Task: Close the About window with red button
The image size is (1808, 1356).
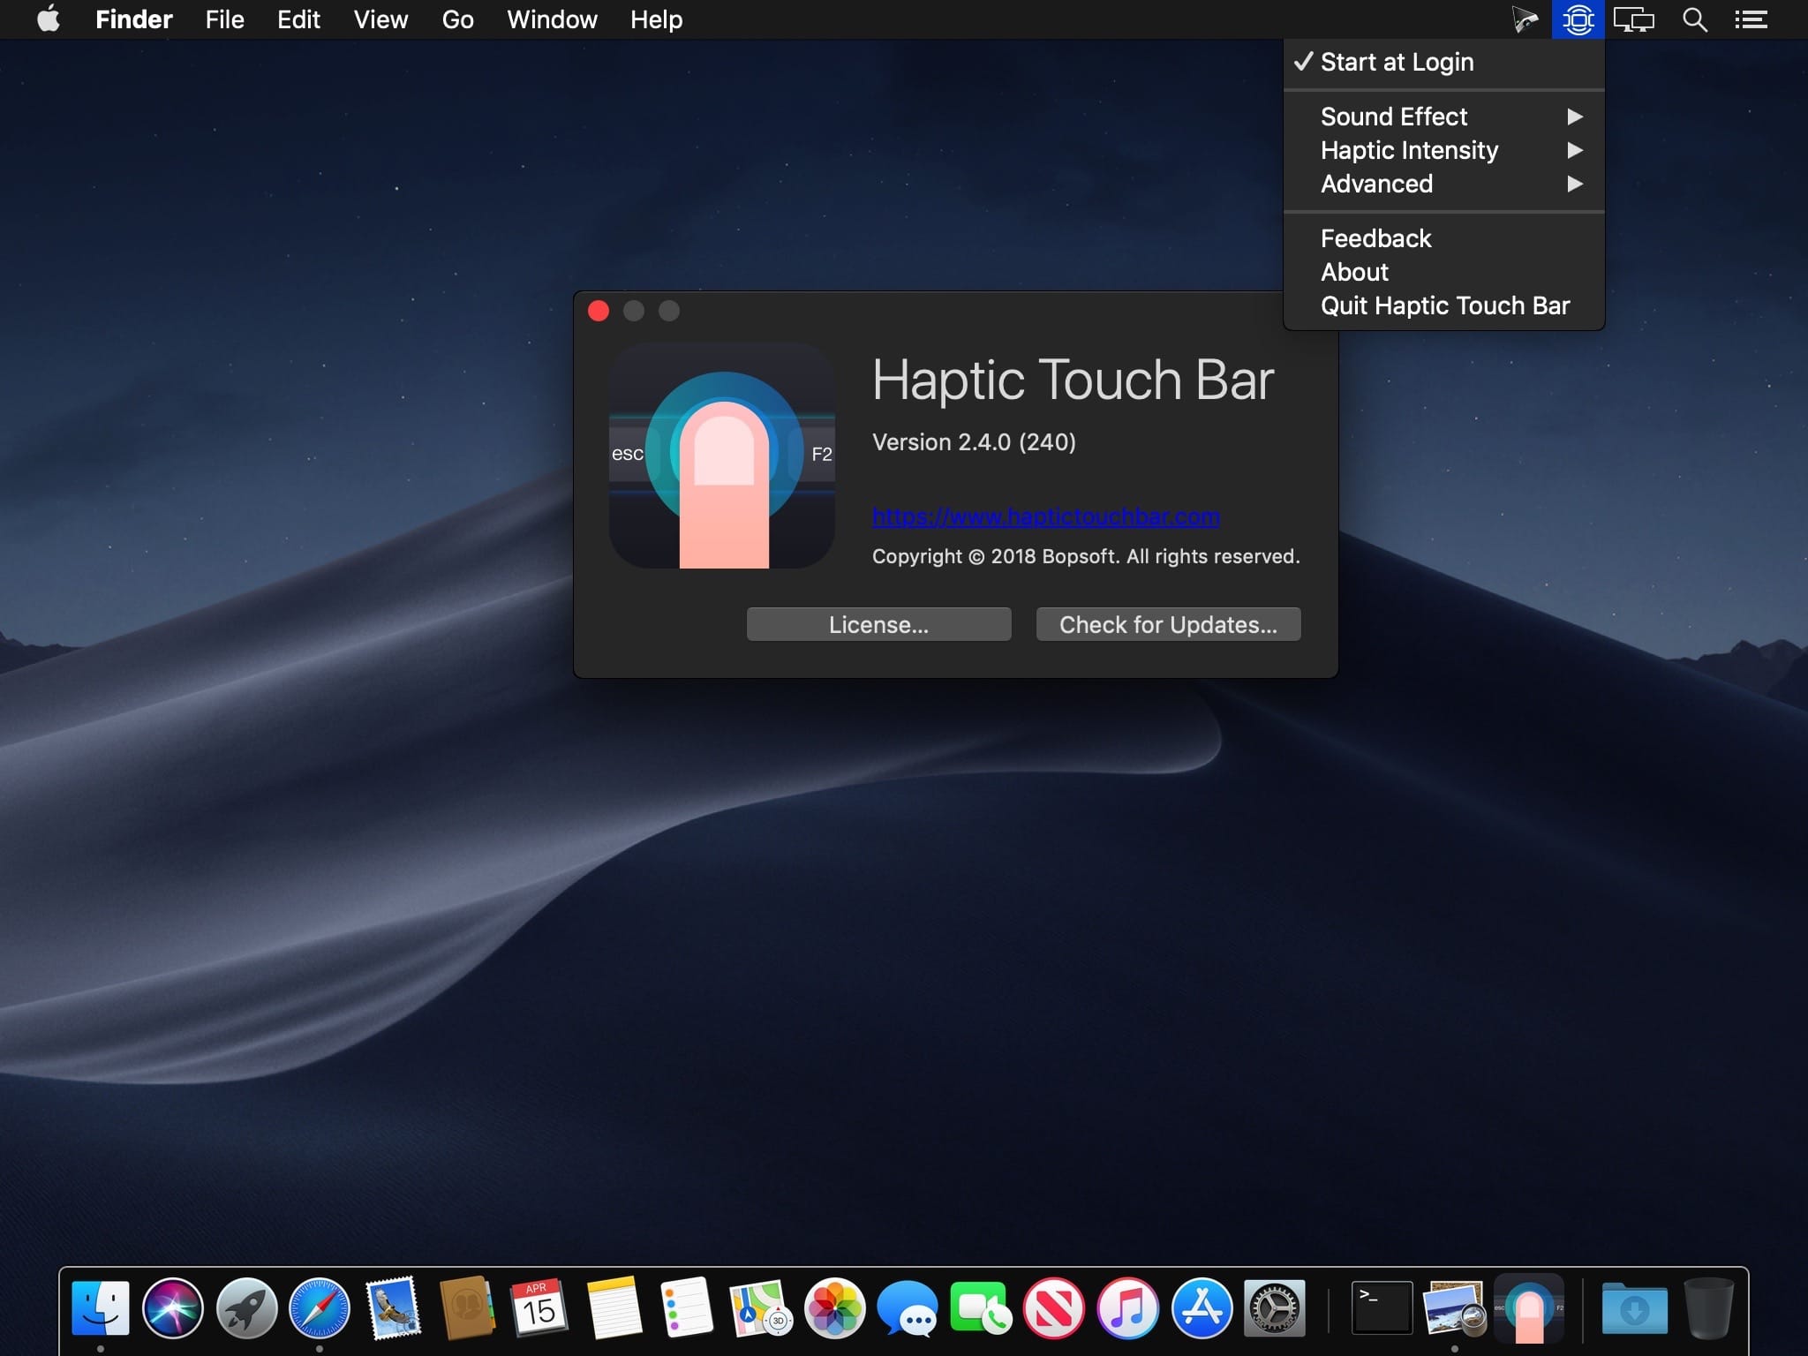Action: point(599,311)
